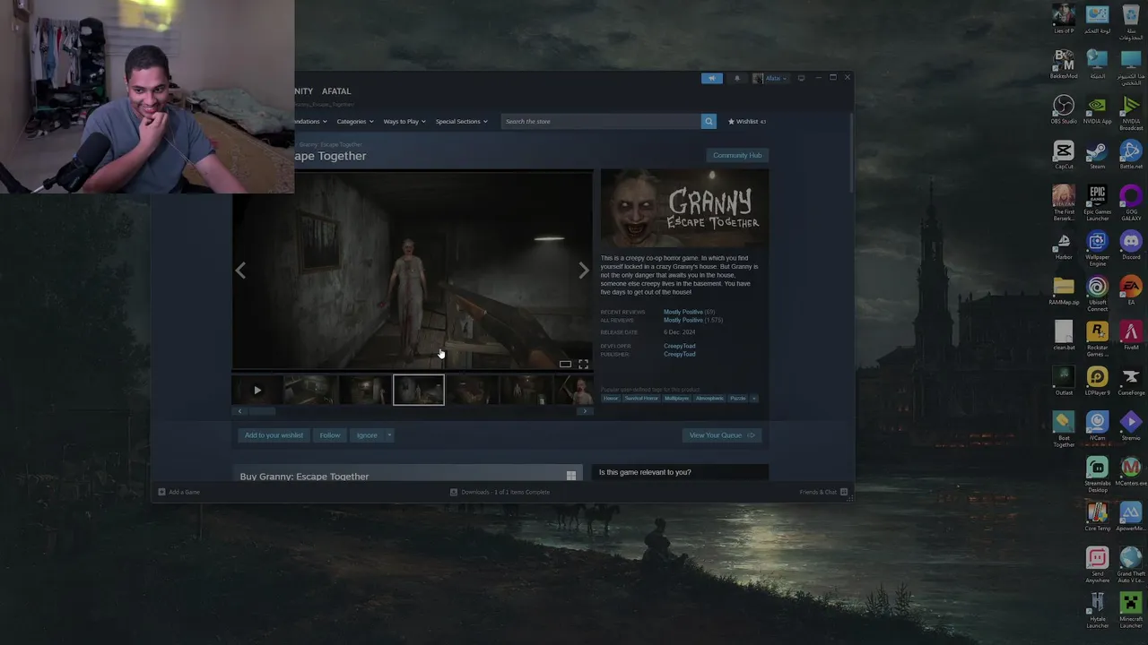This screenshot has height=645, width=1148.
Task: Open CurseForge desktop icon
Action: (x=1131, y=382)
